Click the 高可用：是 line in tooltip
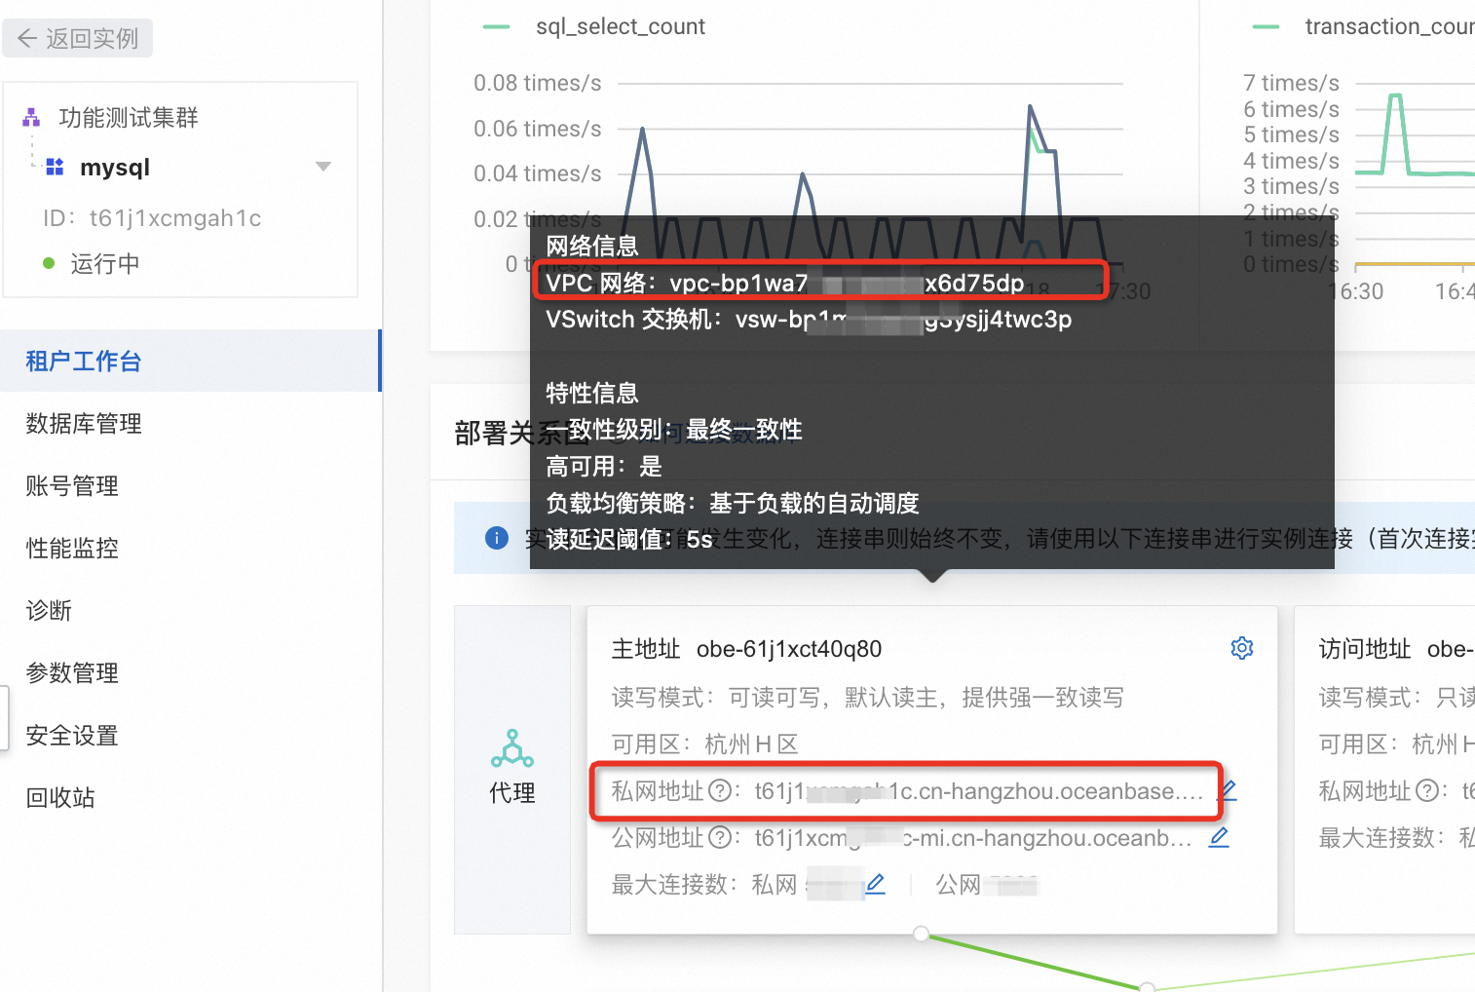This screenshot has height=992, width=1475. 604,466
